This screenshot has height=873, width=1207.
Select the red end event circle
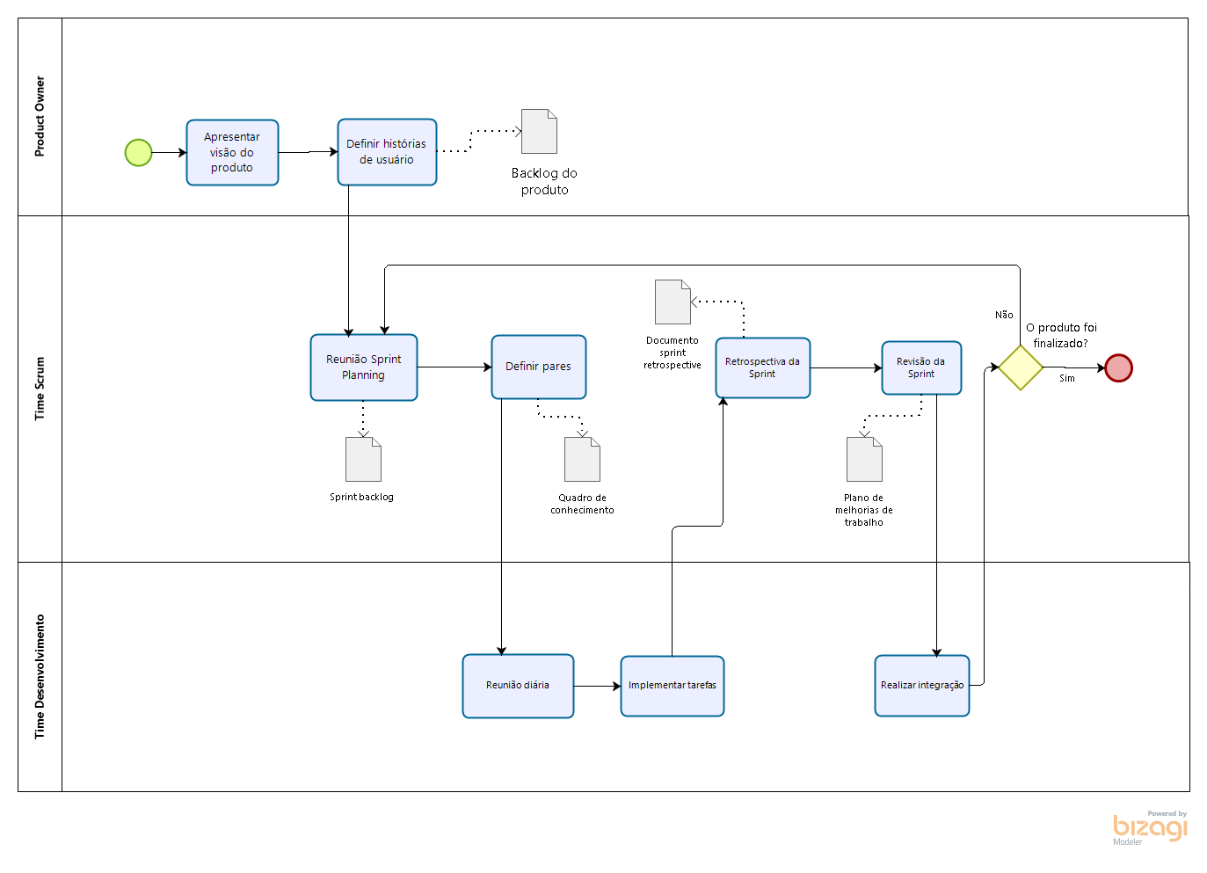click(1118, 367)
